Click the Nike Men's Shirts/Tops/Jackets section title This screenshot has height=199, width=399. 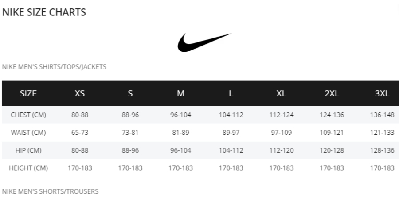click(54, 67)
